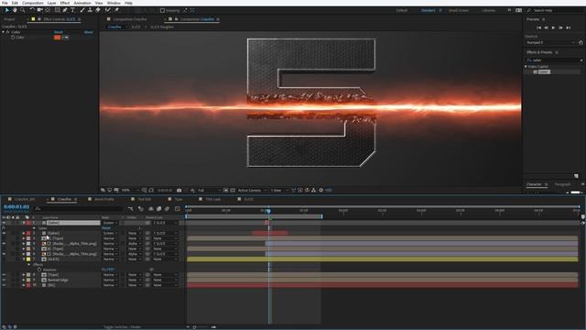Switch to the Thin Leak timeline tab
Image resolution: width=586 pixels, height=330 pixels.
click(213, 200)
